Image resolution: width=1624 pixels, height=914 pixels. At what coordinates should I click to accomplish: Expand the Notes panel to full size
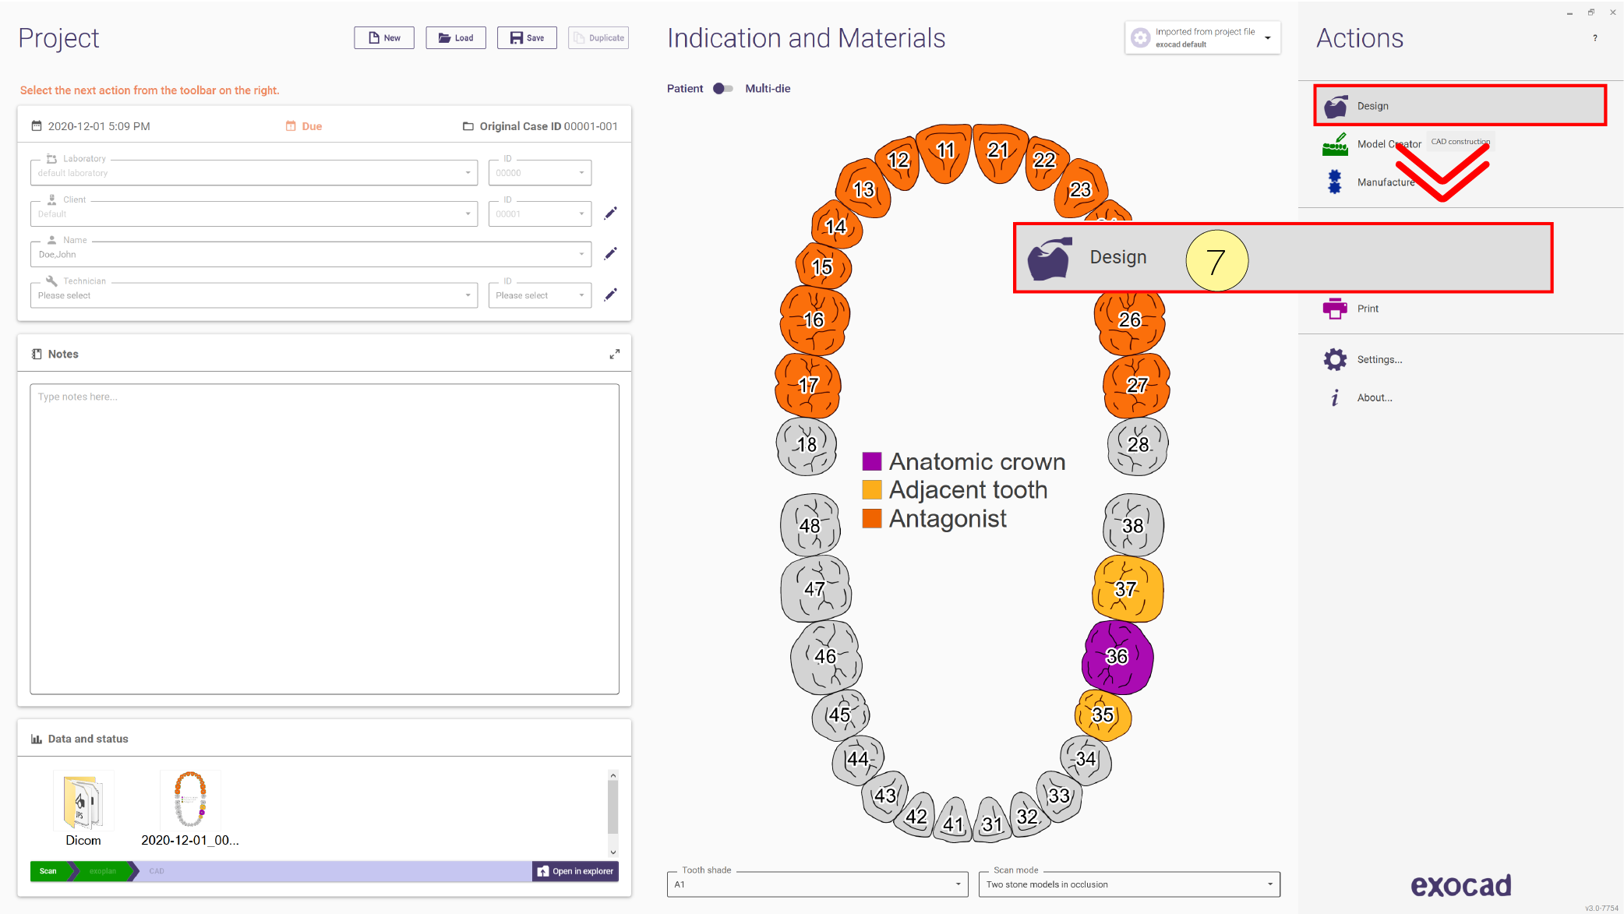pos(615,354)
